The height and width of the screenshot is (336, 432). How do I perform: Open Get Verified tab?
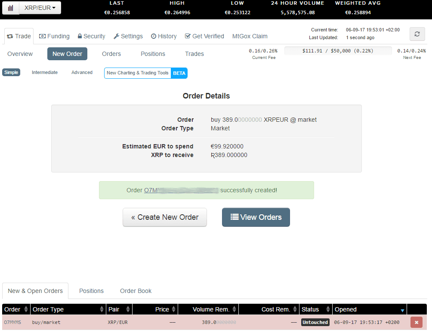coord(204,36)
